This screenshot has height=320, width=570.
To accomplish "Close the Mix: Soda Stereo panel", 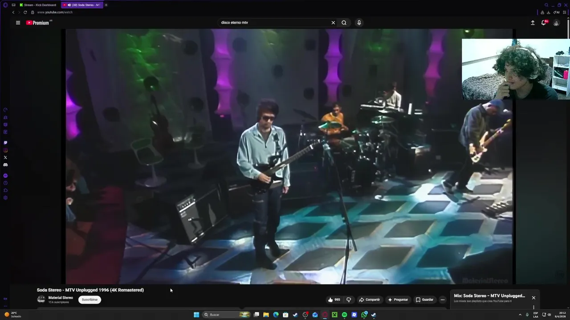I will point(533,298).
